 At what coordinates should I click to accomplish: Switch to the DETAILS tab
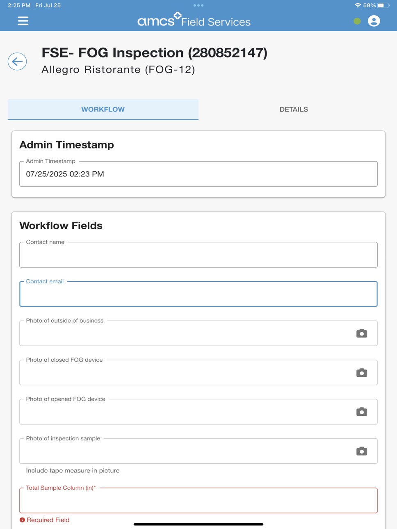tap(294, 109)
